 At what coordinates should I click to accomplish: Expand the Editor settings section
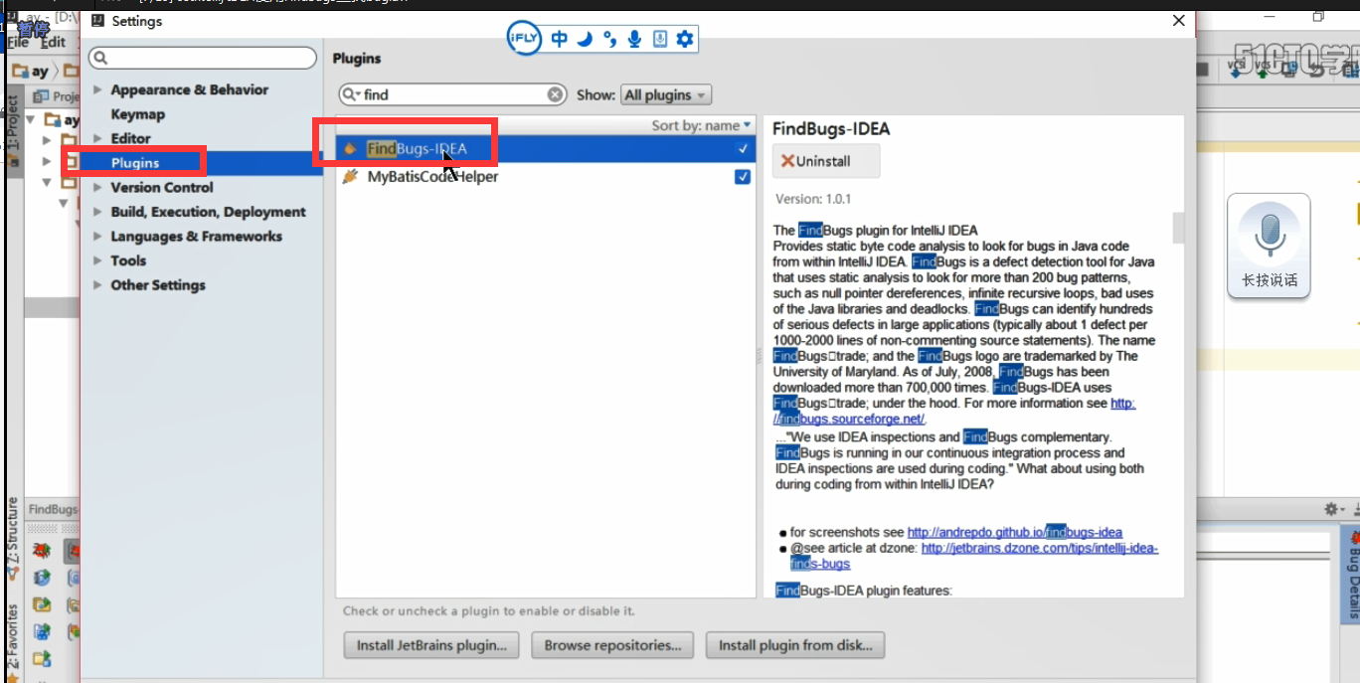click(97, 138)
